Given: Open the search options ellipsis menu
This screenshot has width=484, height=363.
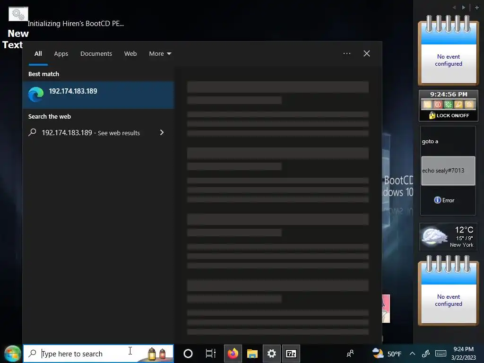Looking at the screenshot, I should [x=346, y=53].
